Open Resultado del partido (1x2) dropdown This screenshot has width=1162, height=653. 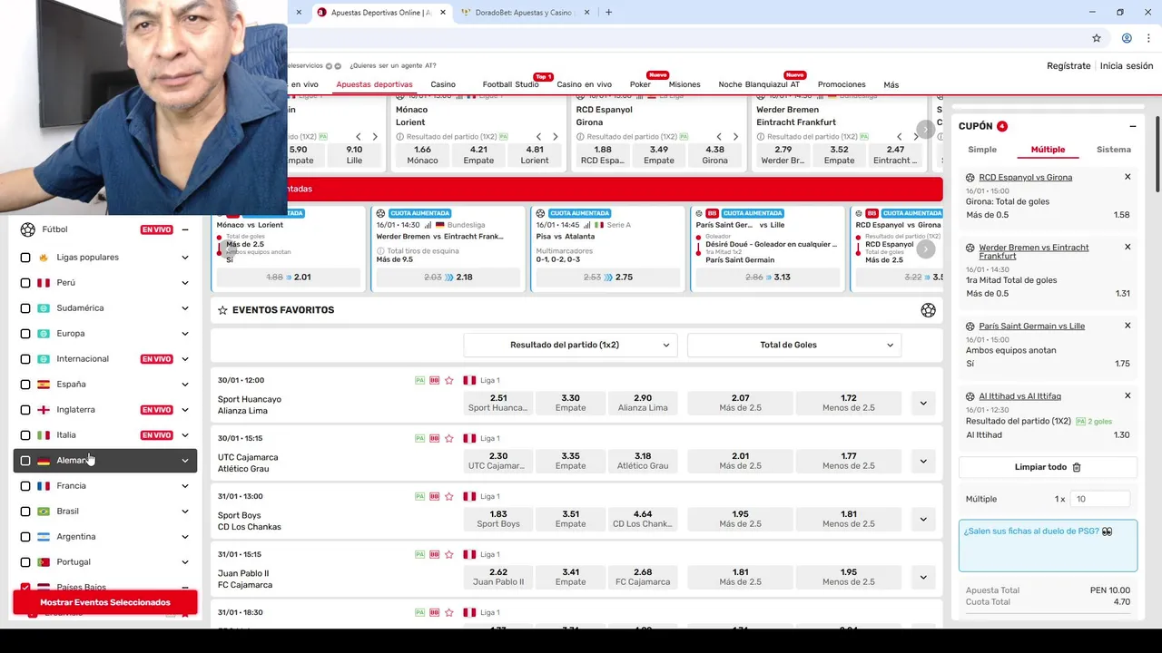click(x=570, y=345)
